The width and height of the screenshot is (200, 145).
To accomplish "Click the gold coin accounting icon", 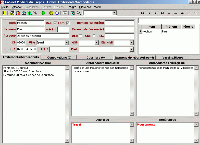I will click(52, 13).
